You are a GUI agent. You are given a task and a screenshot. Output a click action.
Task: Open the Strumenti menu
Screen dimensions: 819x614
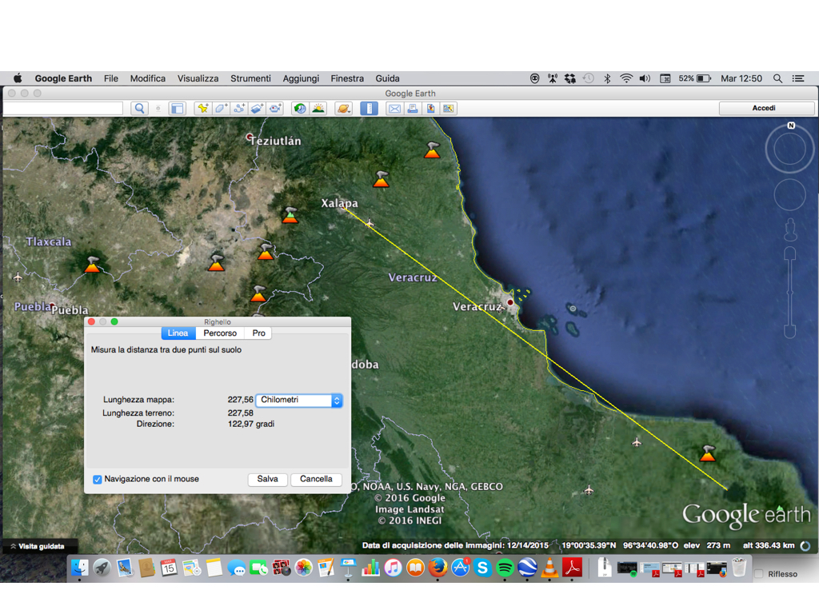[x=250, y=78]
